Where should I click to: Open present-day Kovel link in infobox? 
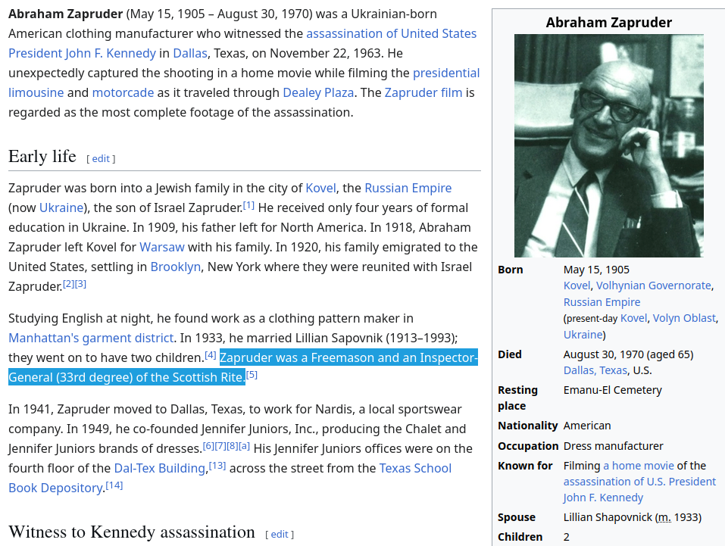633,318
